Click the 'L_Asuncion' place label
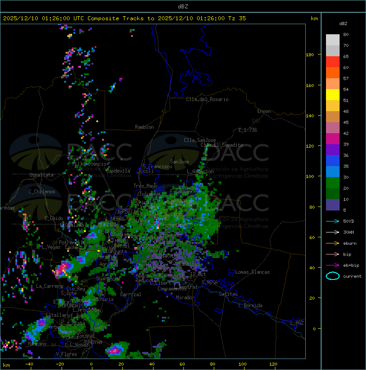 (200, 171)
